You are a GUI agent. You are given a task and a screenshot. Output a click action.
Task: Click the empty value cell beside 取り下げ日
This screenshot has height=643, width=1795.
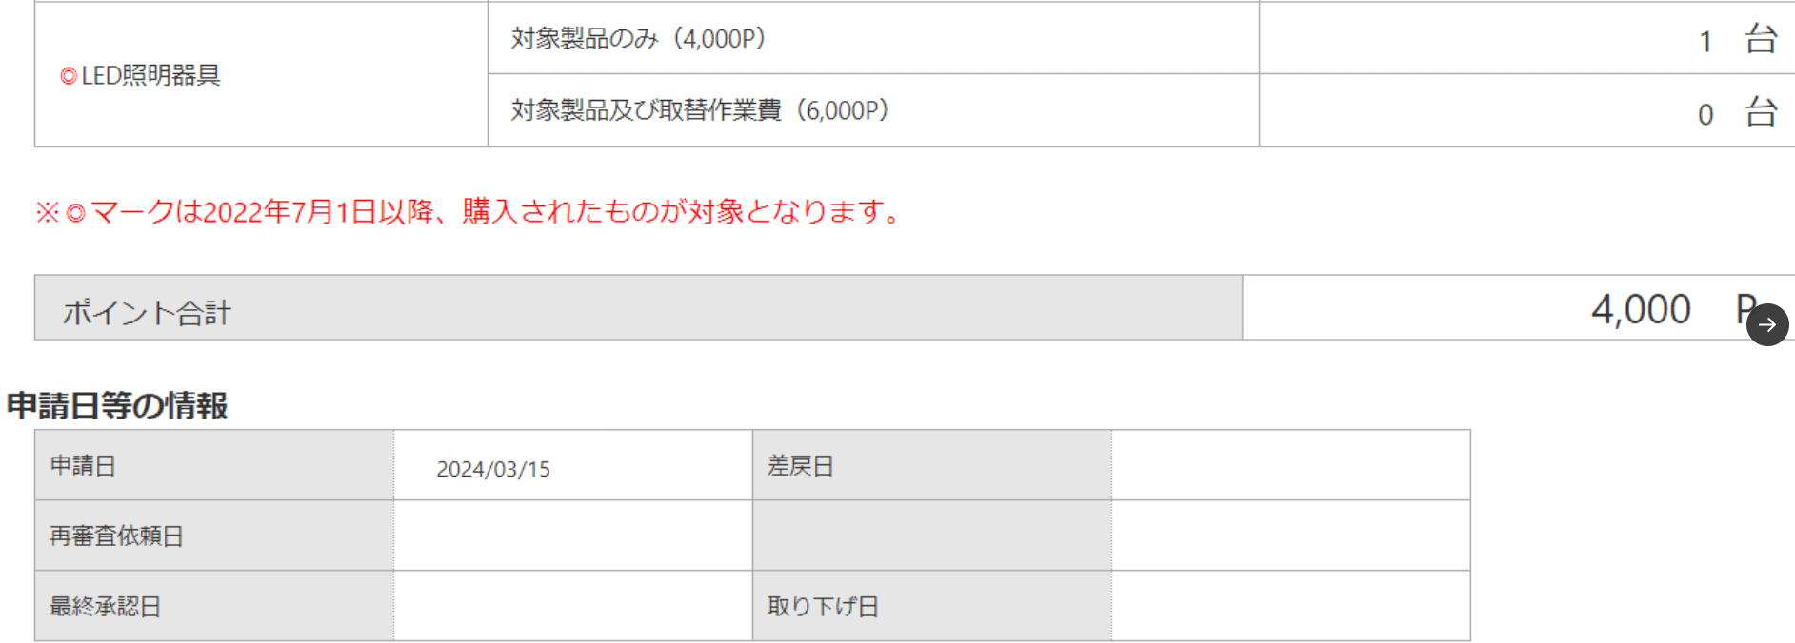(1291, 606)
